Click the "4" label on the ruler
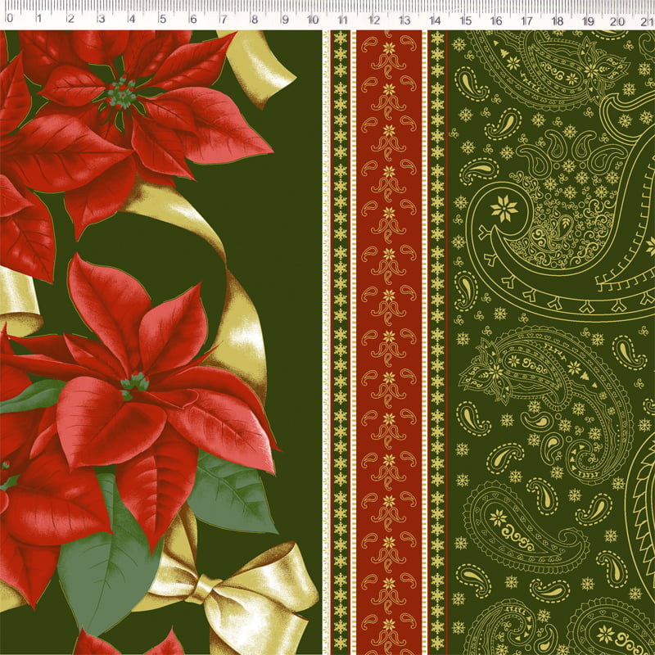The image size is (655, 655). 132,18
